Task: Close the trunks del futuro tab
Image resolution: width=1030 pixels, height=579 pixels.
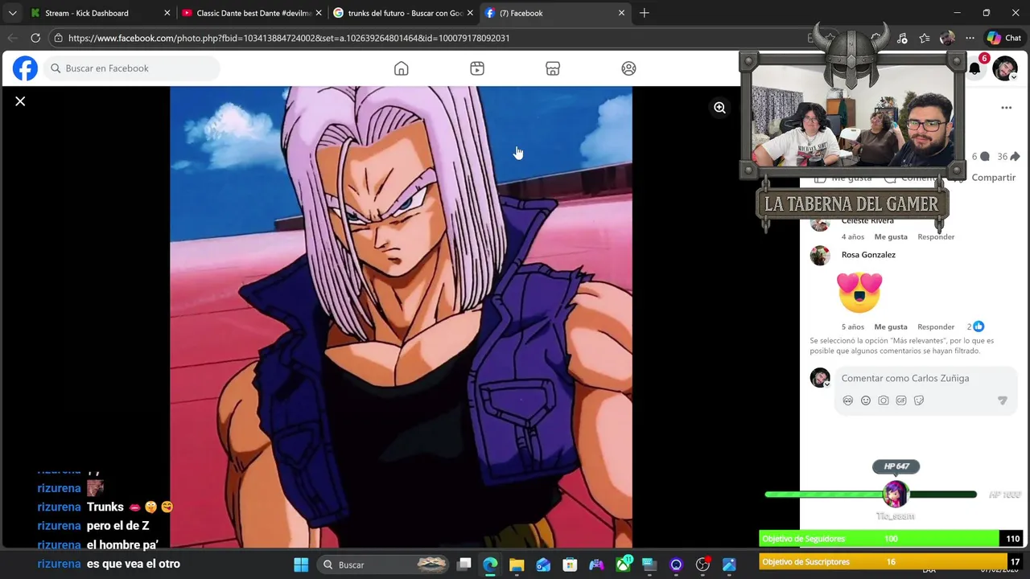Action: 470,13
